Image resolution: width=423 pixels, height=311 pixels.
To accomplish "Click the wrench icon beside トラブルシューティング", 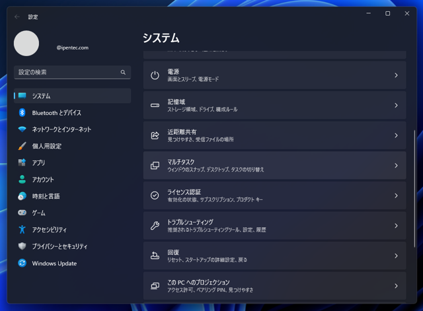I will coord(155,226).
